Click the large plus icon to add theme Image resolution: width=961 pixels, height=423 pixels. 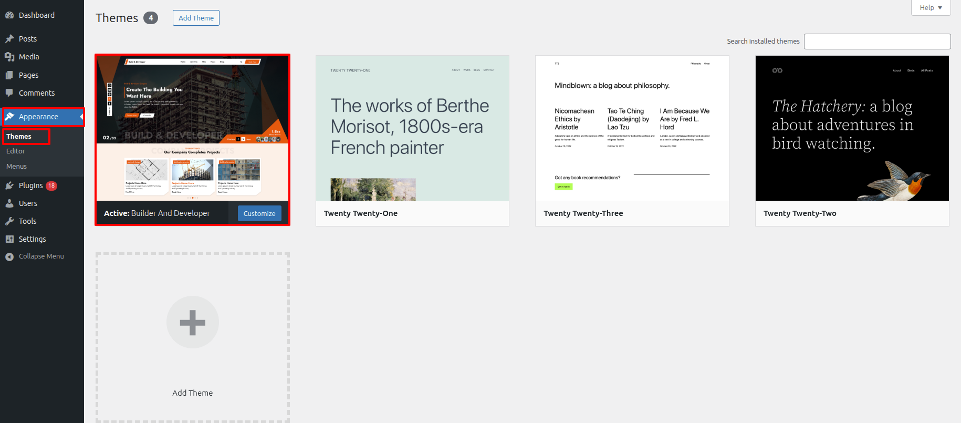(x=192, y=322)
